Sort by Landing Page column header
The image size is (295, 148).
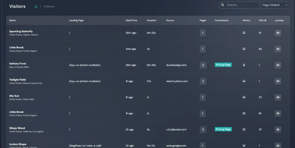[x=76, y=20]
